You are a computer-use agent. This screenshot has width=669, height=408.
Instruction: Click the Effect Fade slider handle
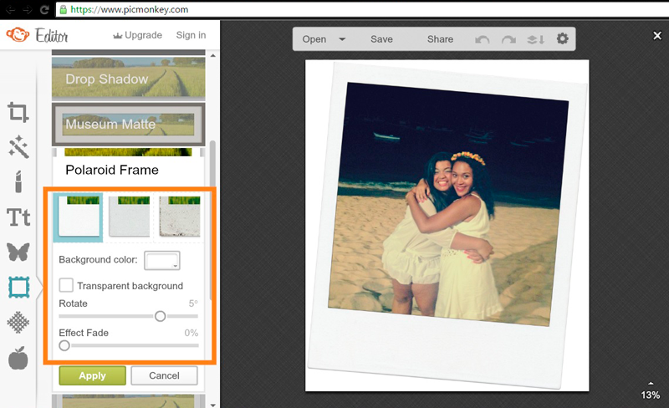(64, 345)
